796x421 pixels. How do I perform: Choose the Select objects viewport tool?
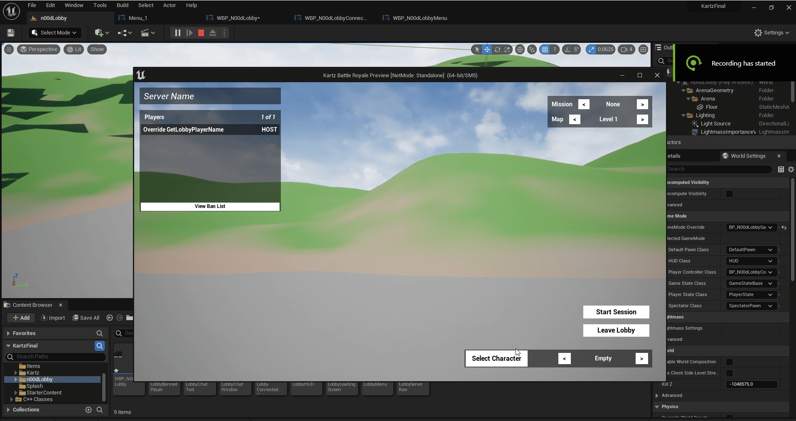[x=477, y=49]
